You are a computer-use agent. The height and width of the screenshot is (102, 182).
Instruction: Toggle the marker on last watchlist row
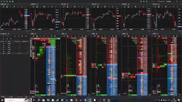tap(4, 54)
